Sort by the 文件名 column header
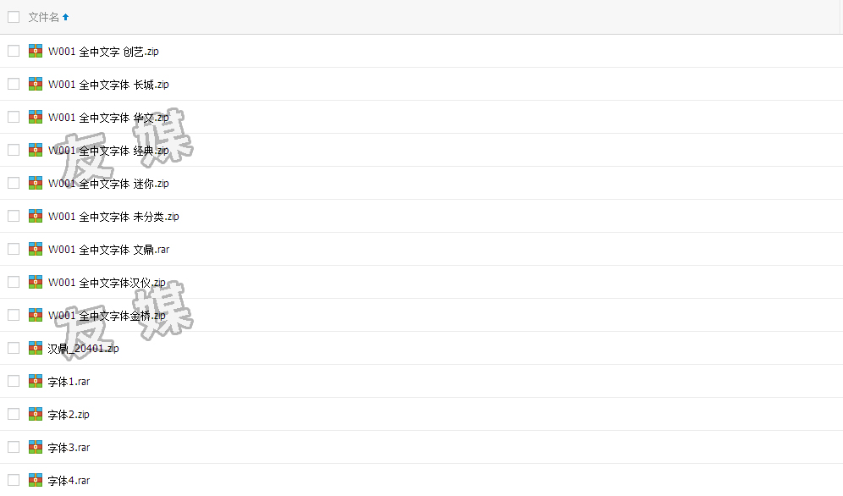Image resolution: width=843 pixels, height=496 pixels. coord(43,17)
